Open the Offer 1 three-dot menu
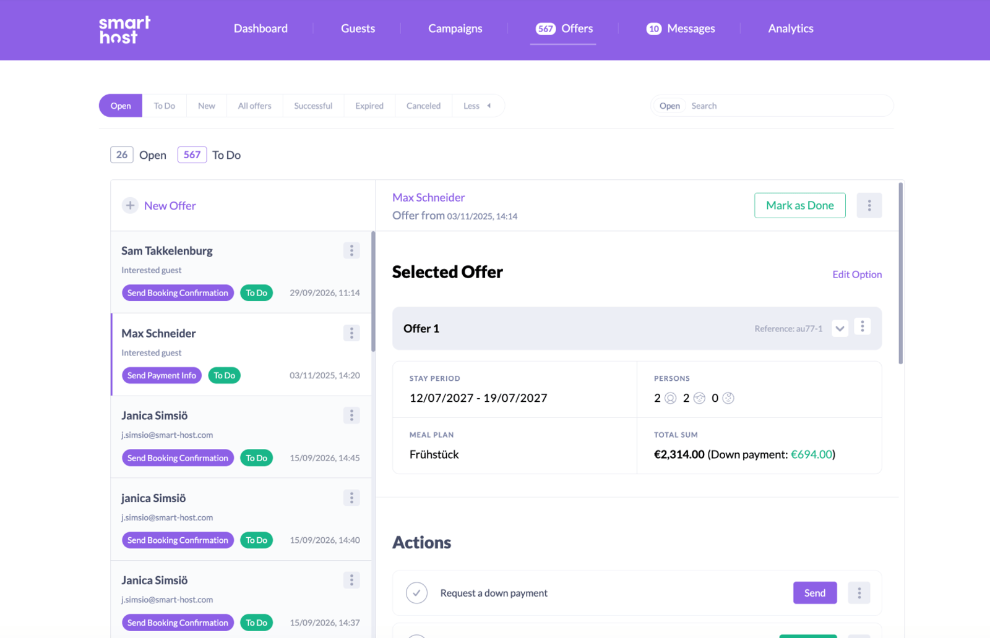The image size is (990, 638). [863, 326]
